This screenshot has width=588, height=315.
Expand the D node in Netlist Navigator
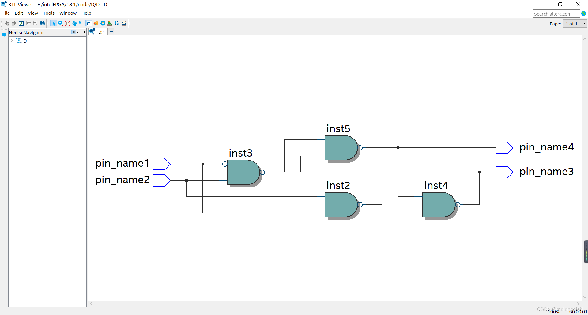(x=12, y=41)
